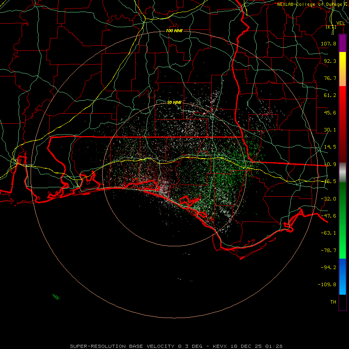Click the blue segment of the color bar

[342, 276]
